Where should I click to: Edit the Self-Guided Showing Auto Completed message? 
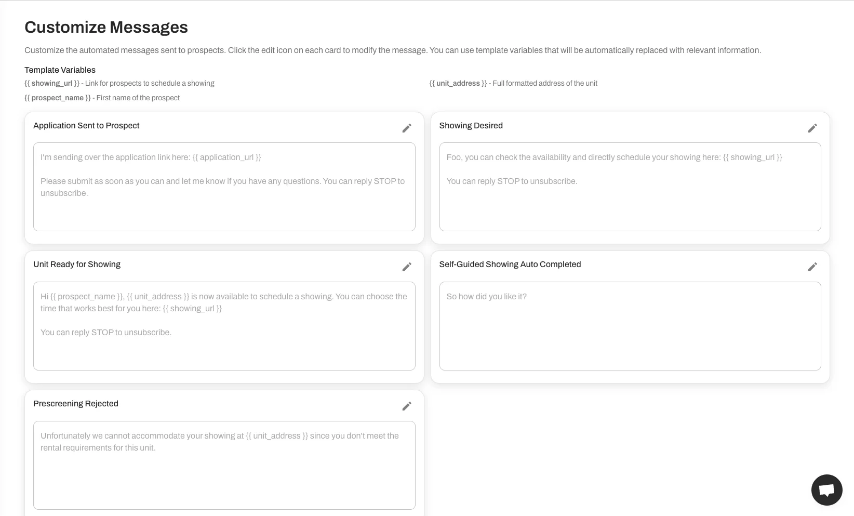(x=812, y=267)
